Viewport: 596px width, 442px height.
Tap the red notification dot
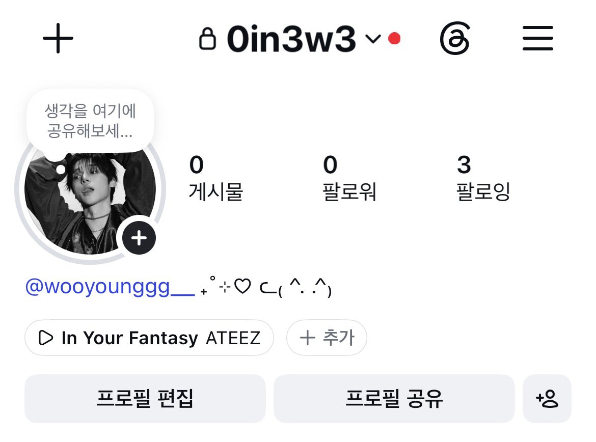394,38
